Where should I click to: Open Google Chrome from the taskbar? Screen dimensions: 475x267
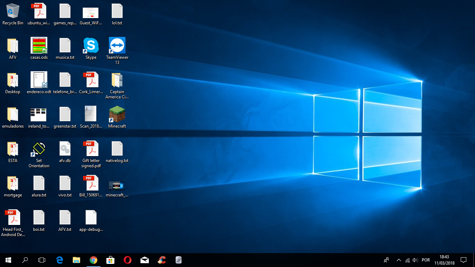pos(93,260)
